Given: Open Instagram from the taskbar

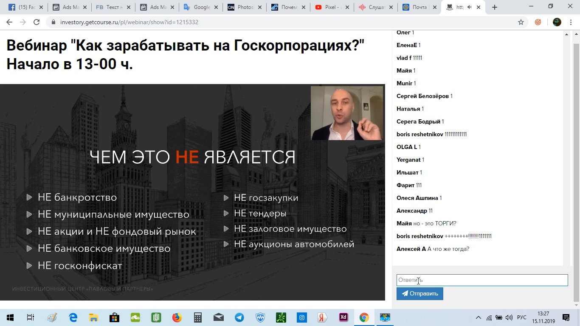Looking at the screenshot, I should click(301, 317).
